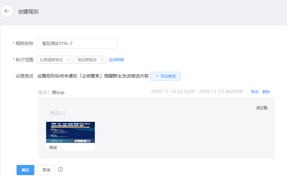
Task: Confirm with the 确定 button
Action: coord(25,170)
